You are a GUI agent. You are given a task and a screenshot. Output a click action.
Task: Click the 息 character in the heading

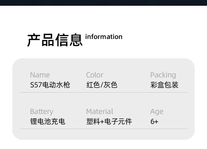pos(76,40)
